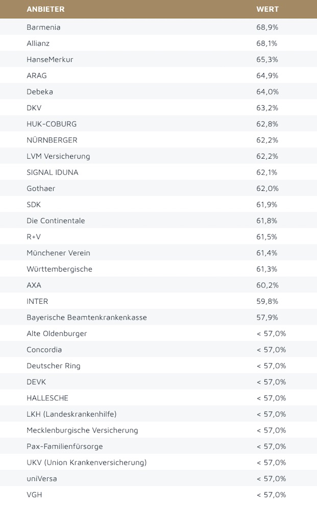Select the SIGNAL IDUNA row
Image resolution: width=317 pixels, height=509 pixels.
point(53,173)
